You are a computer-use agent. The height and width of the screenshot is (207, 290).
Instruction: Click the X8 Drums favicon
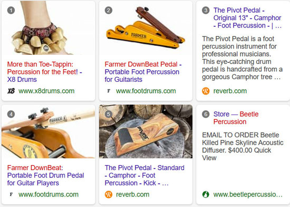click(x=11, y=91)
